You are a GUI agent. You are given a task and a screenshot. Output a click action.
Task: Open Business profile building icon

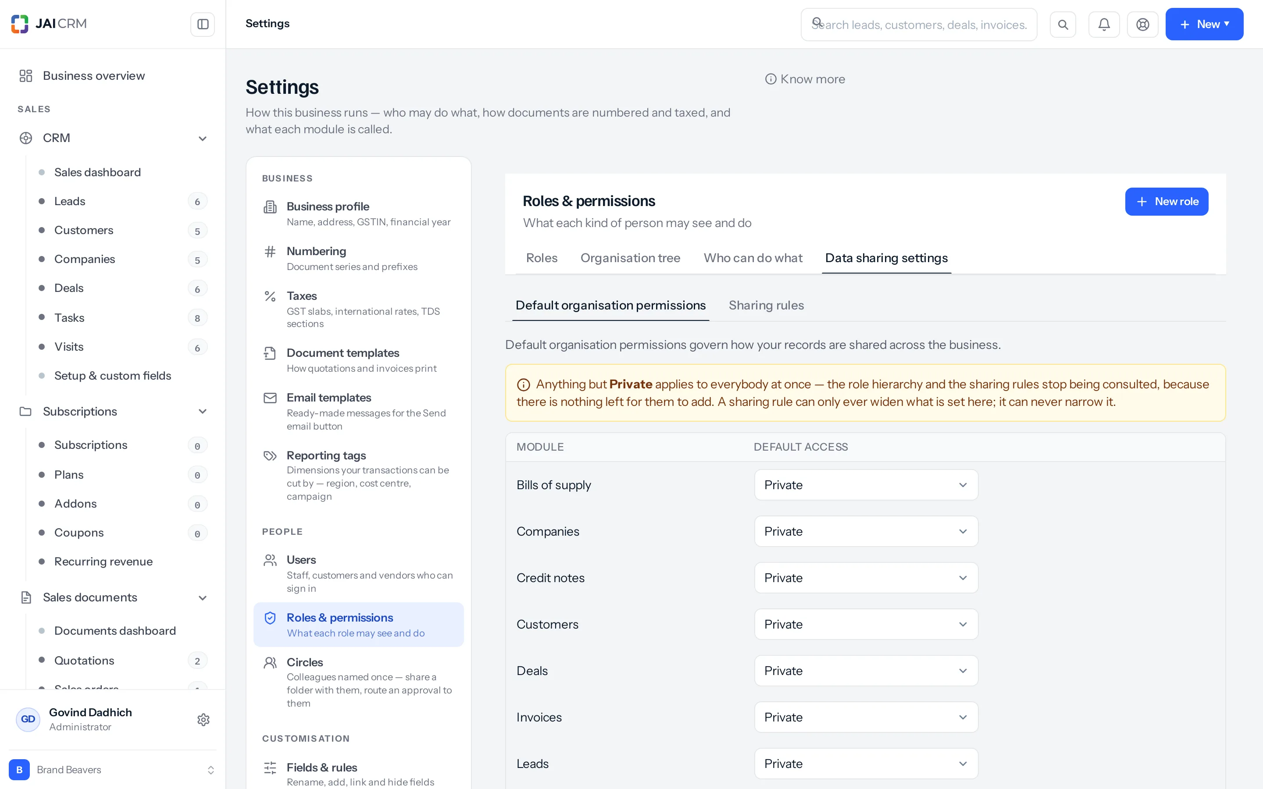click(270, 207)
